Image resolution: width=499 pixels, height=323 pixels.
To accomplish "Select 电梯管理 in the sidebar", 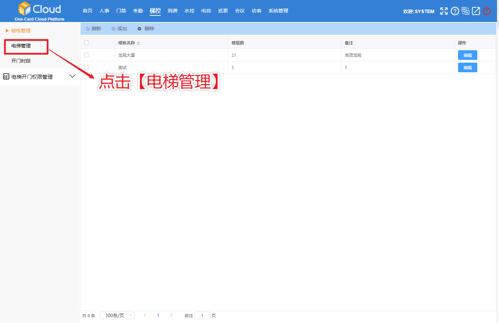I will click(21, 46).
